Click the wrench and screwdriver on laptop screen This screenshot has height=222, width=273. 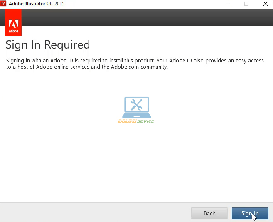pyautogui.click(x=136, y=104)
